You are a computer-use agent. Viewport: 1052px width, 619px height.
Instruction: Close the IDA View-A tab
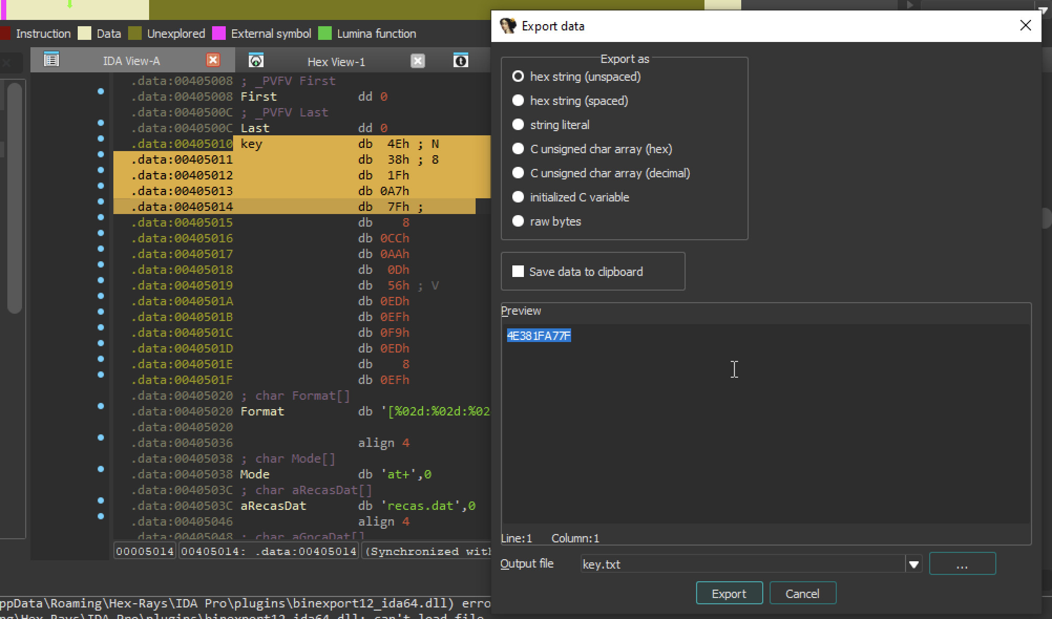[x=213, y=60]
